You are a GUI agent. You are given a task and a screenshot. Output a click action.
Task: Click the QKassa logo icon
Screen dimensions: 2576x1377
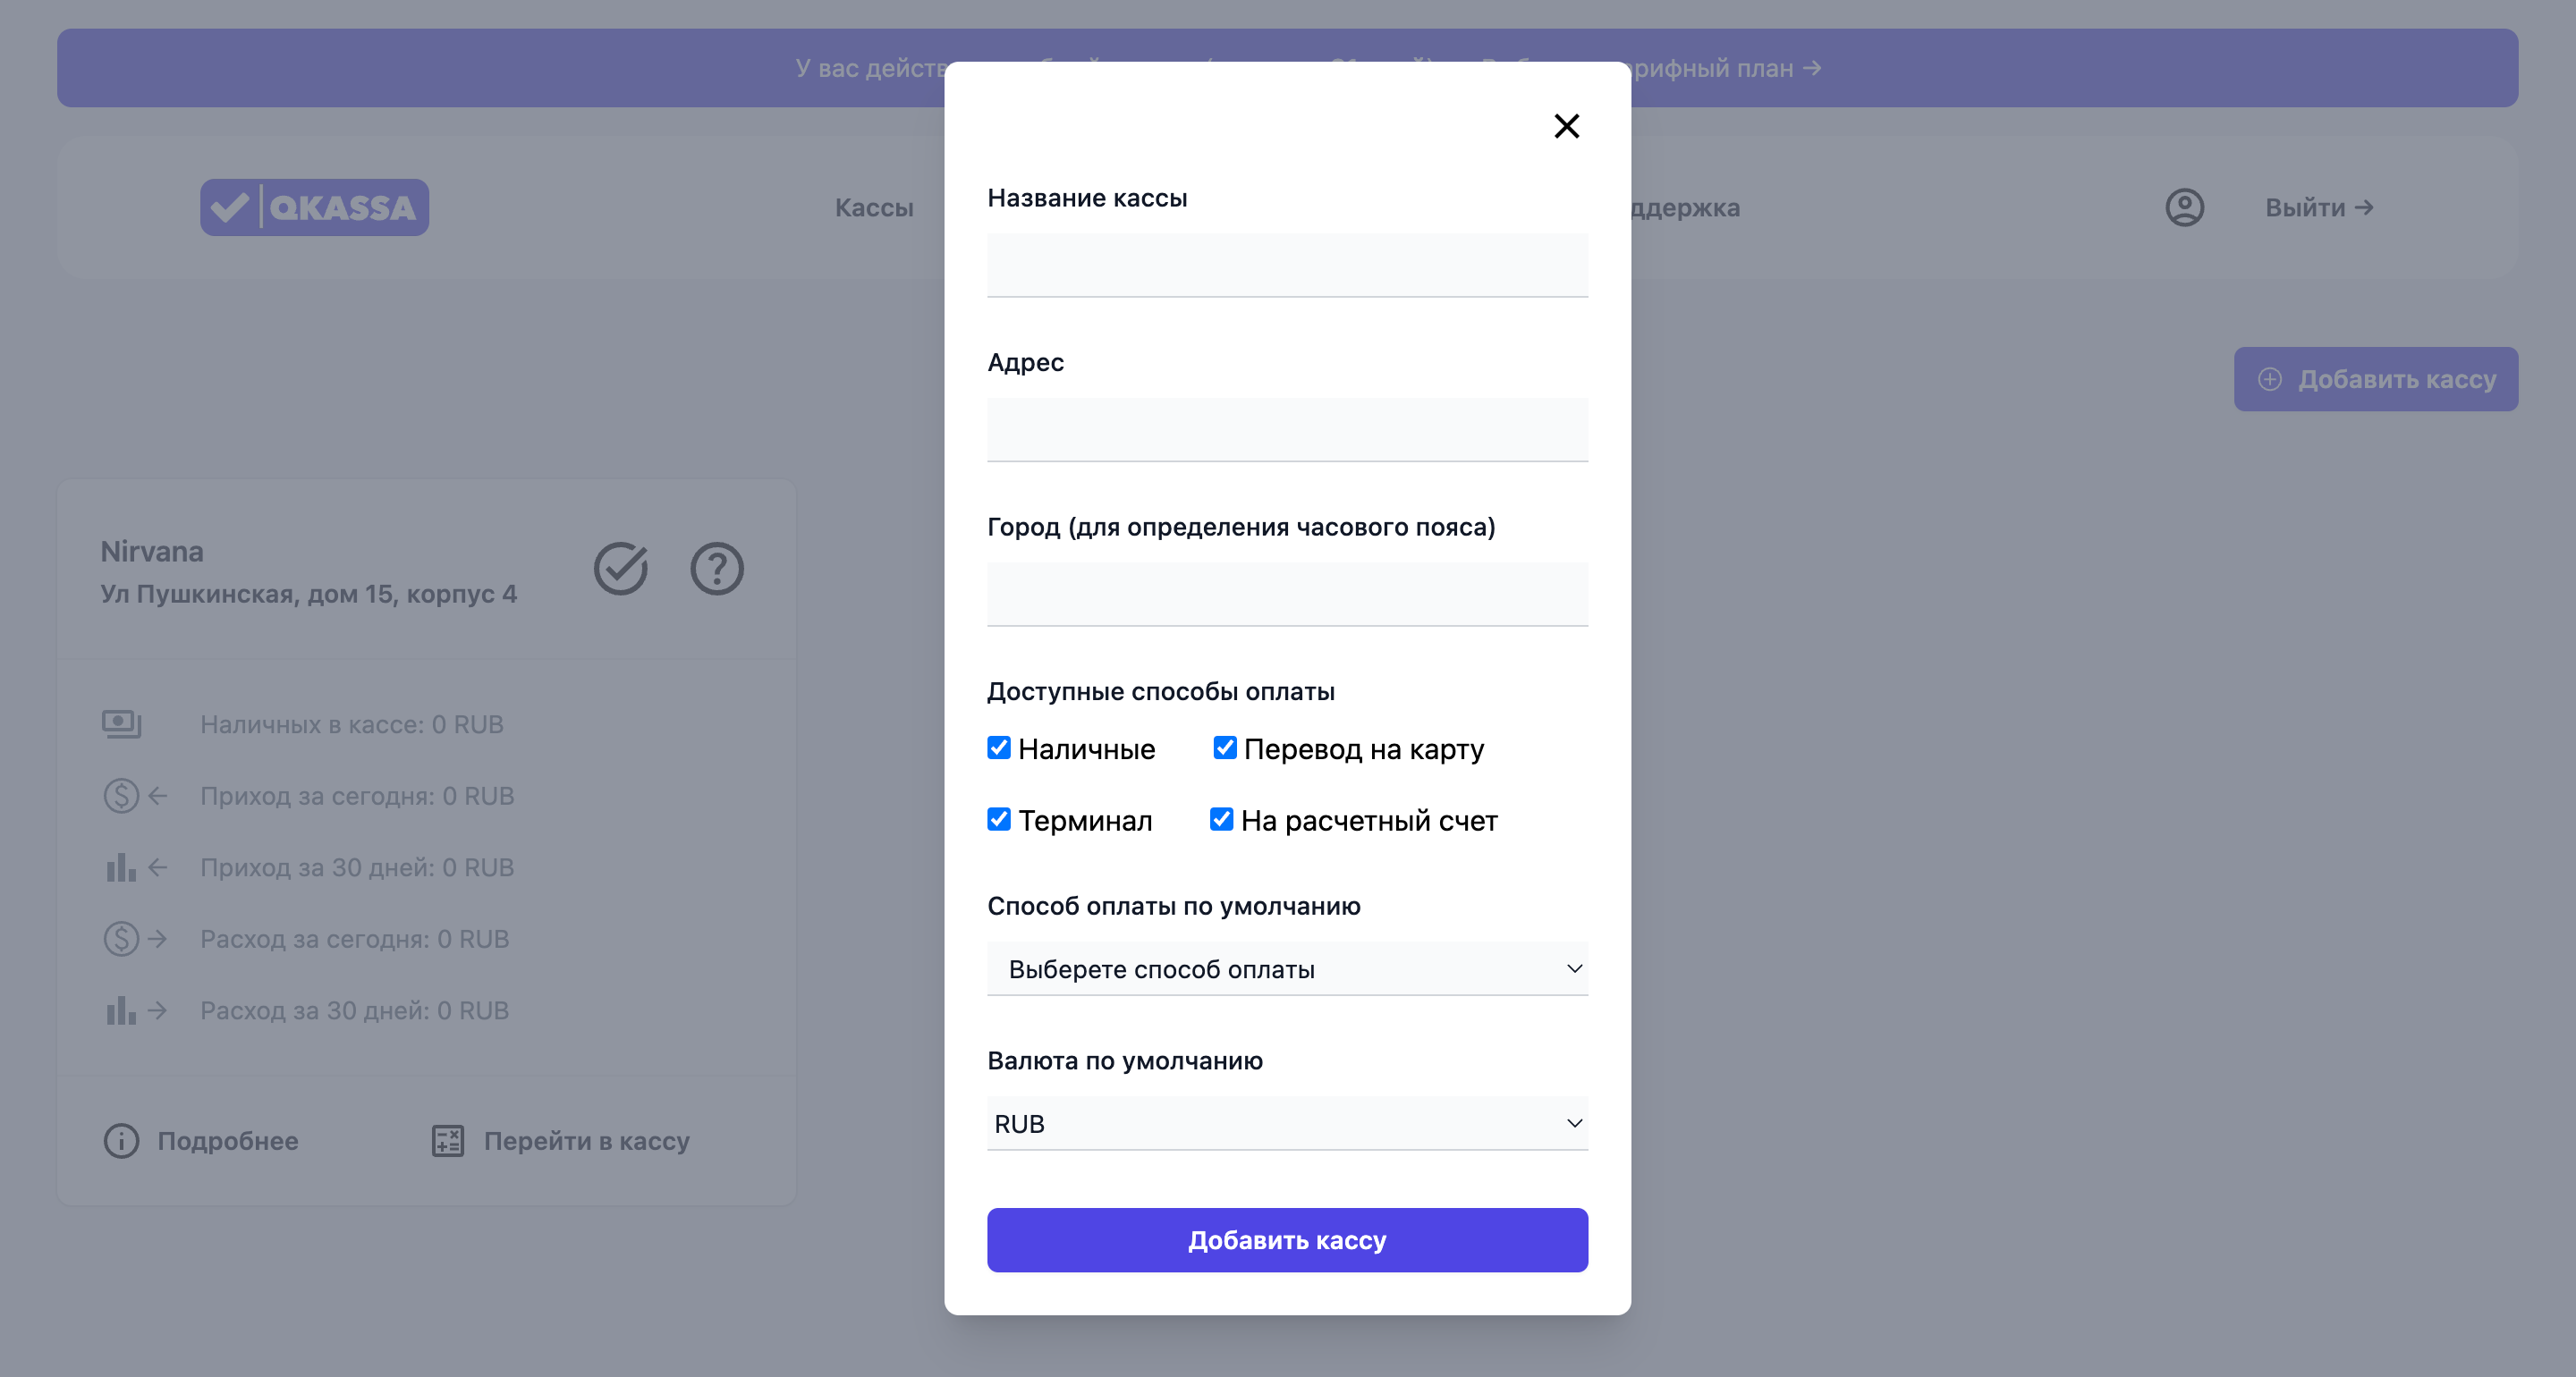point(315,208)
